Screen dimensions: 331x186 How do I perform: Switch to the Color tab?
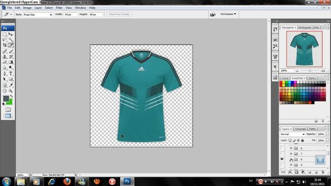[x=285, y=78]
